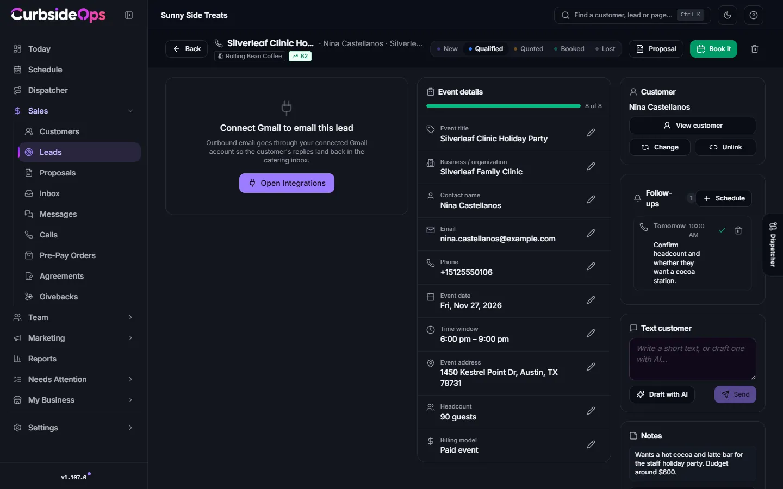Click the Book it button

[713, 49]
